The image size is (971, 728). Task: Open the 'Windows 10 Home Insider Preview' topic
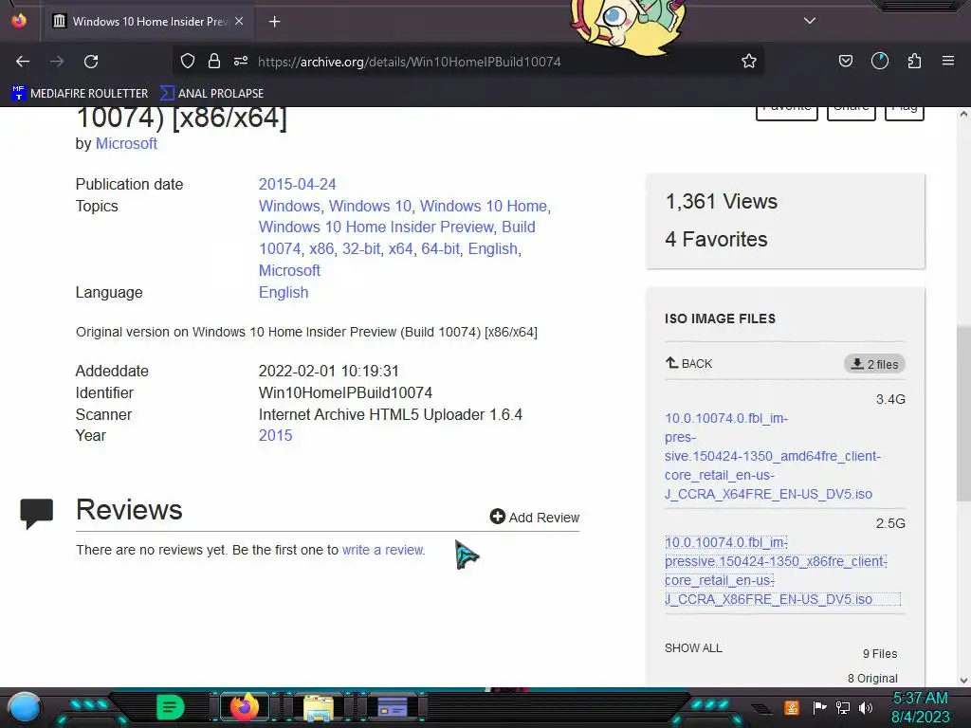click(376, 227)
